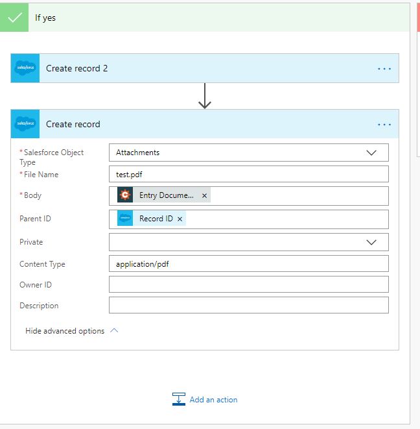
Task: Click the Content Type label
Action: pyautogui.click(x=42, y=264)
